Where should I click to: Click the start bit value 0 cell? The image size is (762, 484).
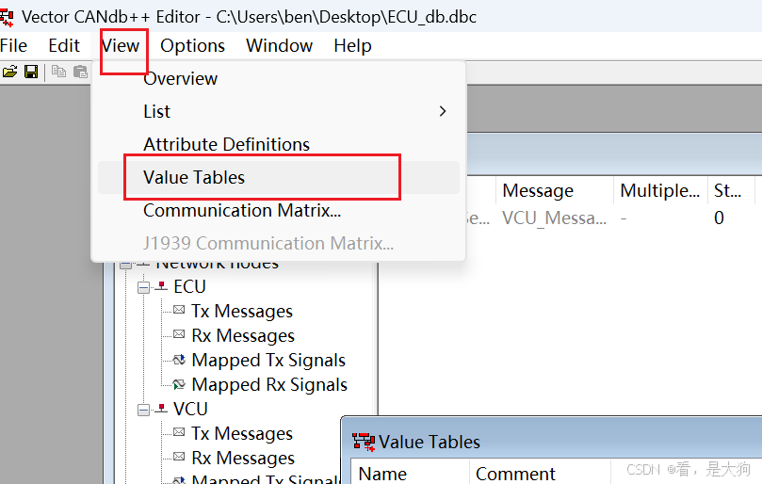(720, 218)
